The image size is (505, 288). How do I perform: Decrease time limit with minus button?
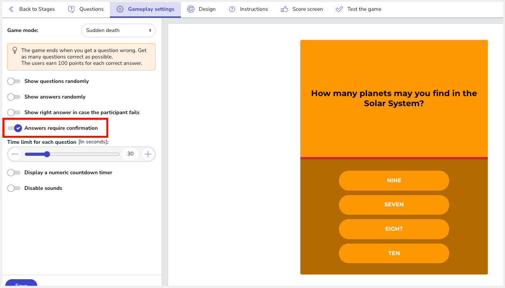[x=15, y=154]
